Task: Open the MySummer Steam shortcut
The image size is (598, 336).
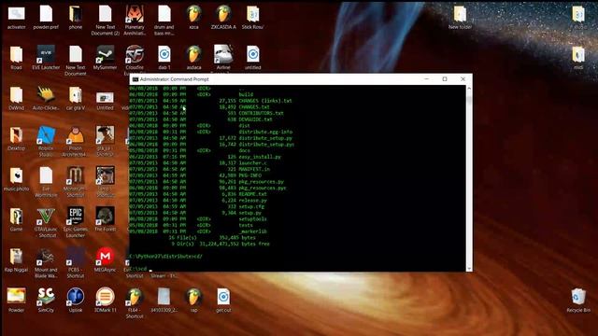Action: coord(105,58)
